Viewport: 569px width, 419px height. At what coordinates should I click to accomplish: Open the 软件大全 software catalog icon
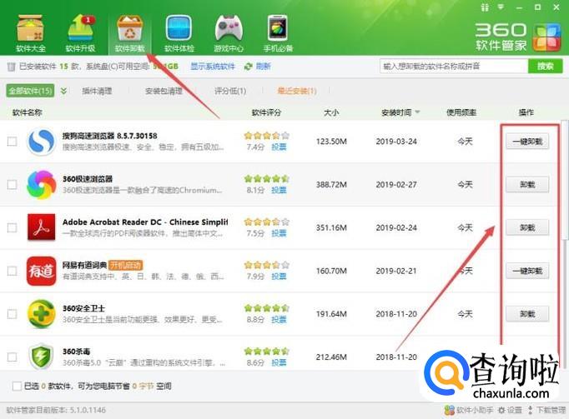[31, 32]
